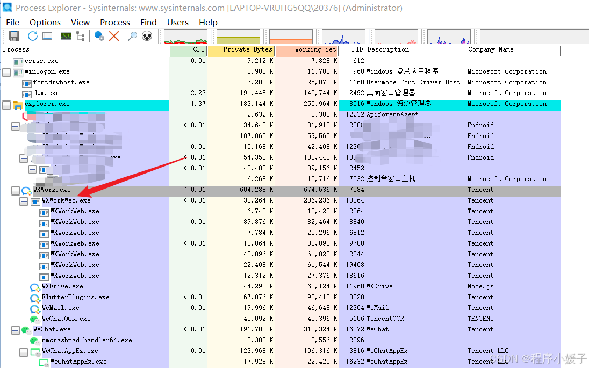The image size is (589, 368).
Task: Click the WeChat.exe green icon
Action: [27, 330]
